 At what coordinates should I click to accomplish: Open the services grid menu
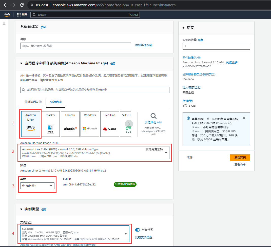click(x=19, y=15)
